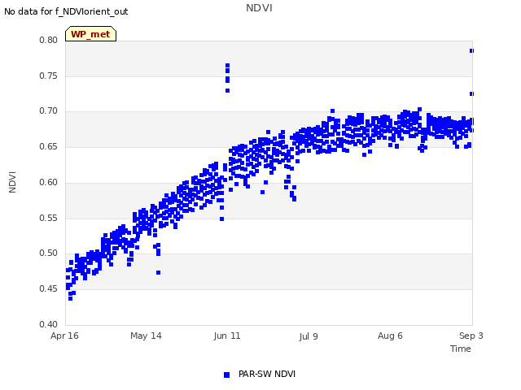Click the 0.60 y-axis tick label
Screen dimensions: 521x390
[49, 182]
